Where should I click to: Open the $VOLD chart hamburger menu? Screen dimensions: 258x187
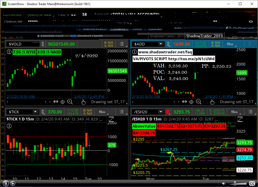122,44
